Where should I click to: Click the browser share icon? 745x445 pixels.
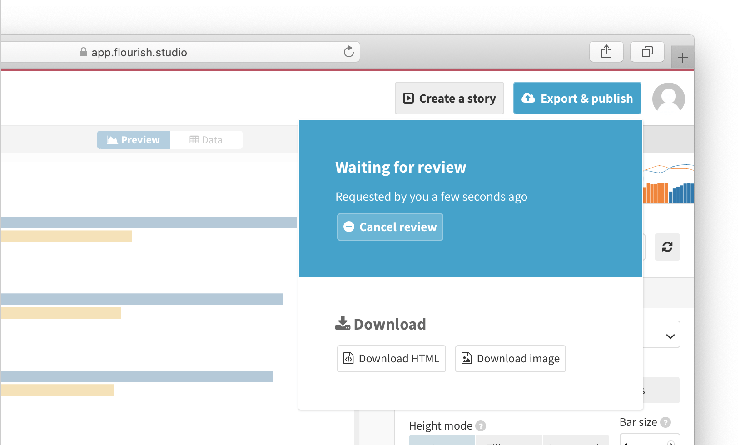point(606,51)
